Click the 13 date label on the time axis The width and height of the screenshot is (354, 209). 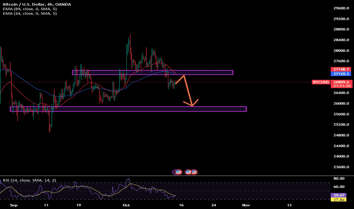pyautogui.click(x=289, y=205)
